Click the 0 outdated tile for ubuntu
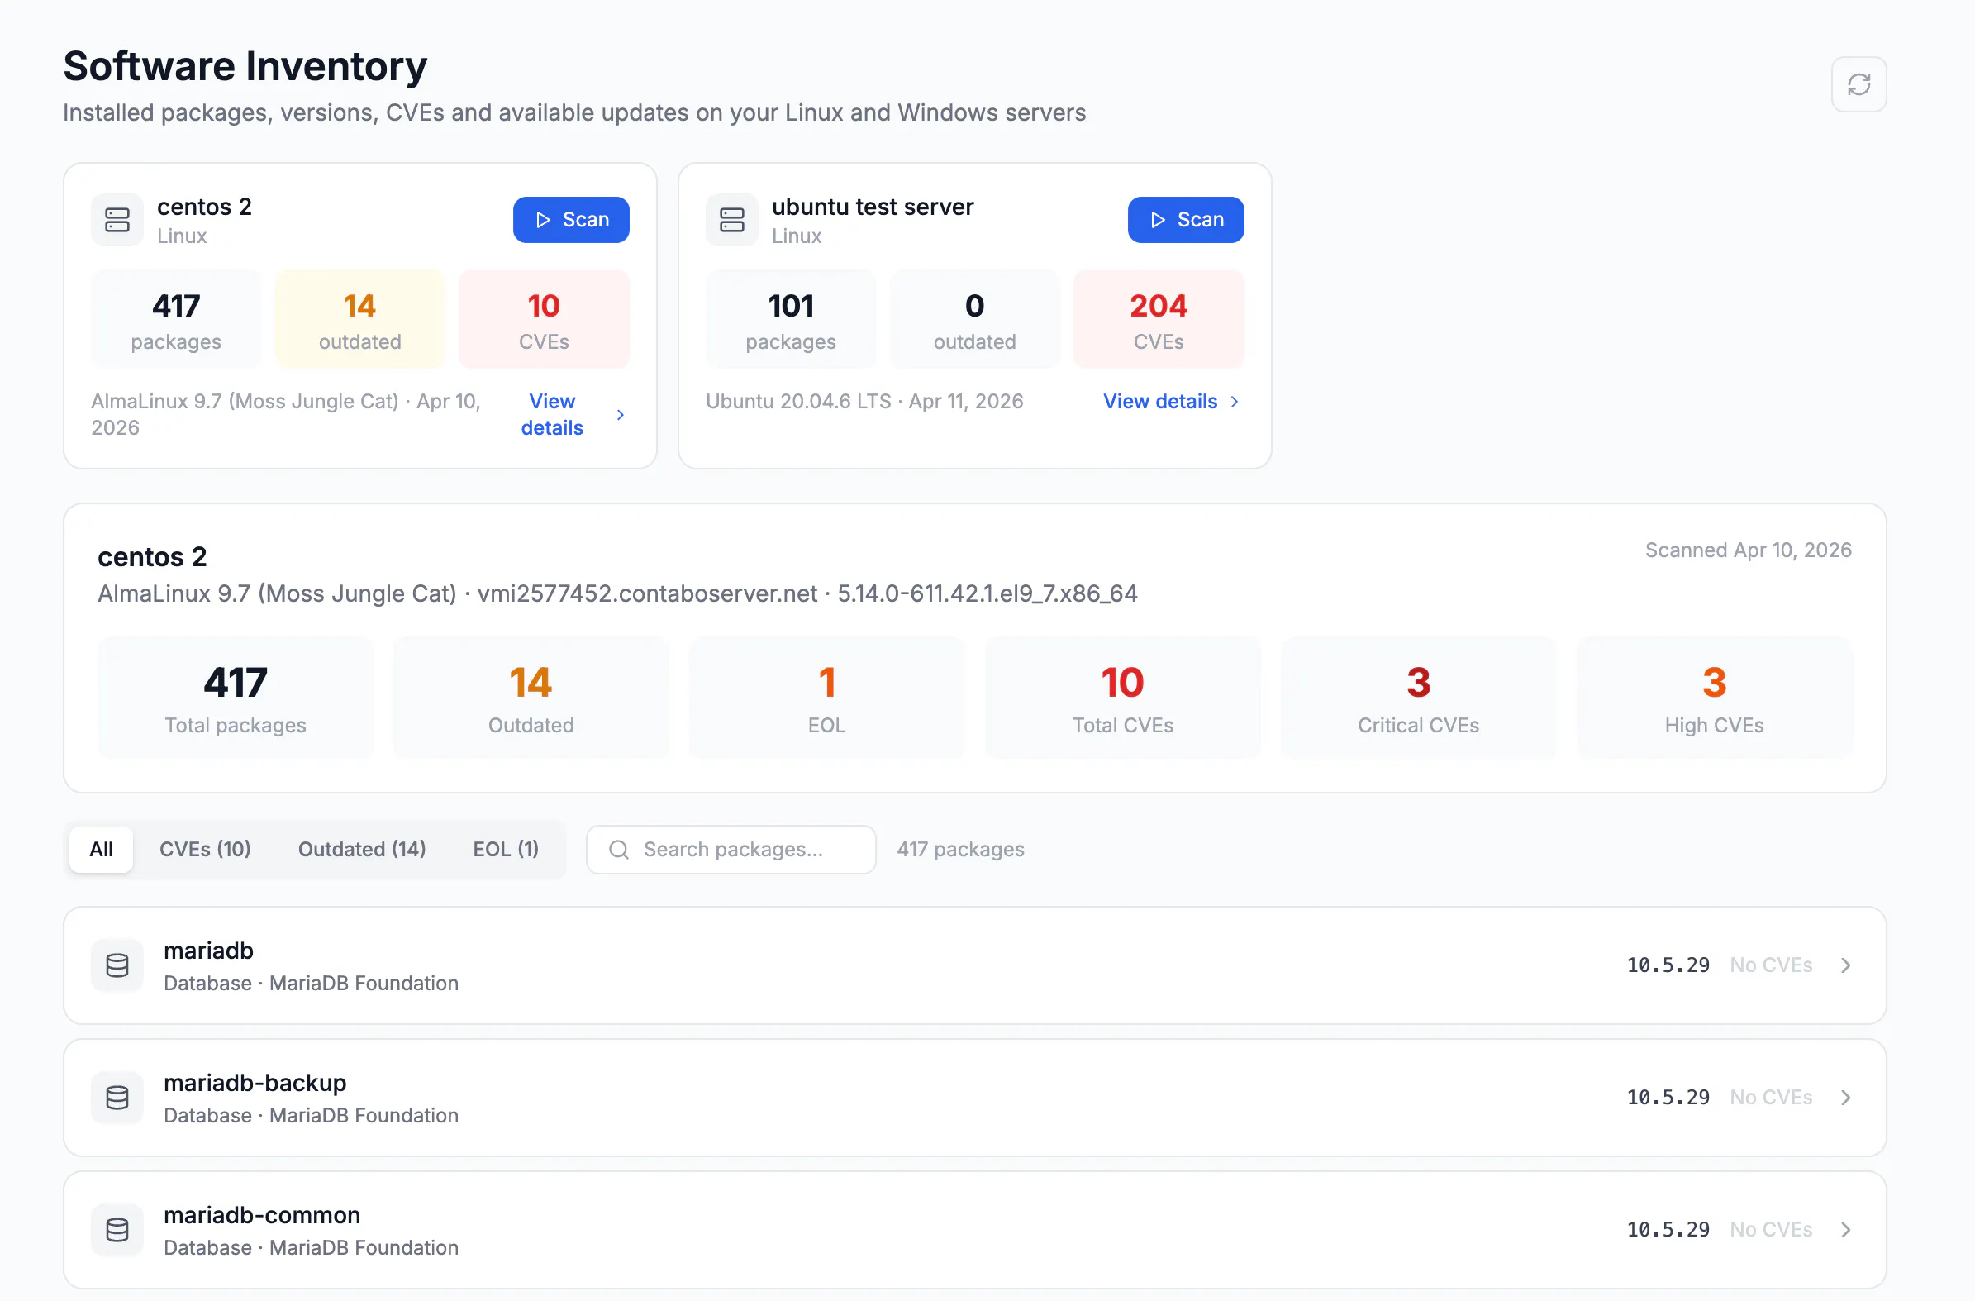1975x1301 pixels. coord(974,319)
